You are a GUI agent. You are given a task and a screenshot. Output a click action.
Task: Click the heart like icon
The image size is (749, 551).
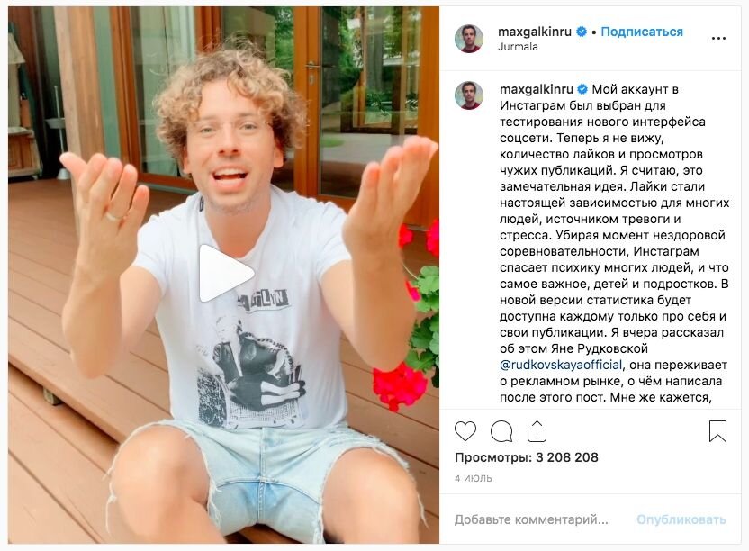coord(465,431)
